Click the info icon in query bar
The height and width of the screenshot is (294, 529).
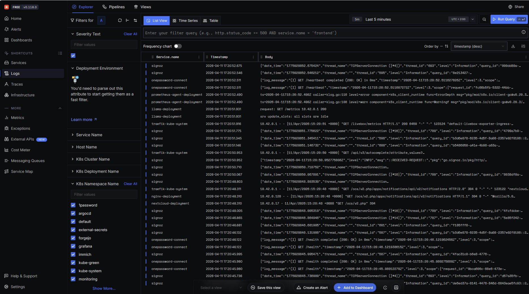(523, 32)
